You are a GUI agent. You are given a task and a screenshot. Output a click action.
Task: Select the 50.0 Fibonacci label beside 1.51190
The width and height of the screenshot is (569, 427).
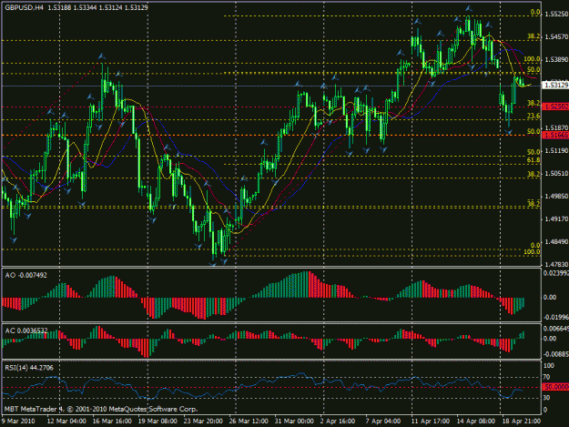(x=533, y=152)
